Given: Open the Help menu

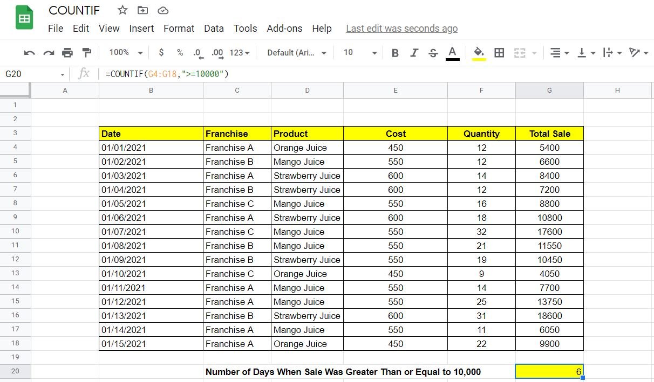Looking at the screenshot, I should [322, 29].
